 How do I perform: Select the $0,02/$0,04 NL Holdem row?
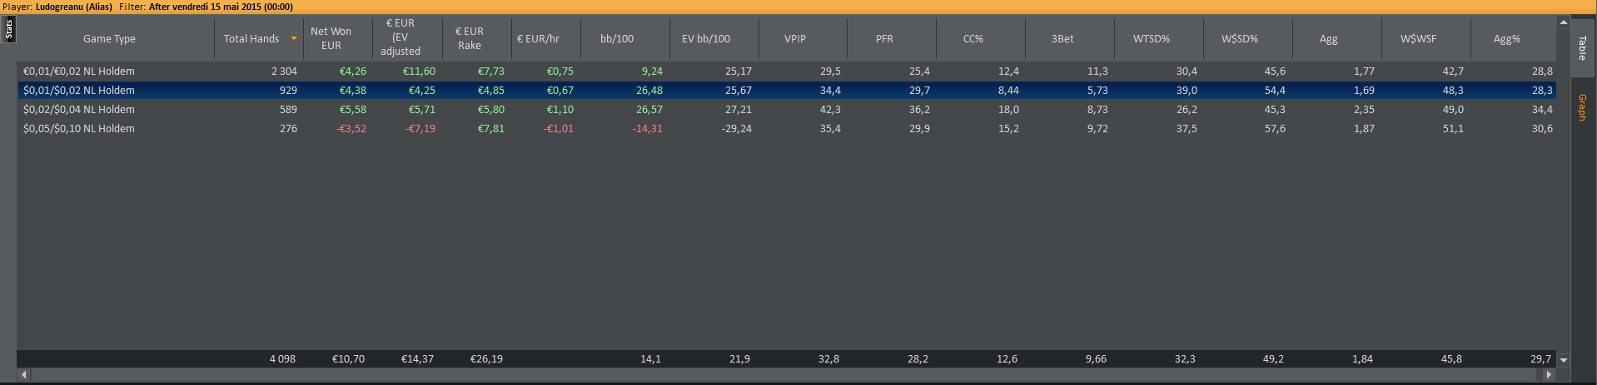[79, 110]
